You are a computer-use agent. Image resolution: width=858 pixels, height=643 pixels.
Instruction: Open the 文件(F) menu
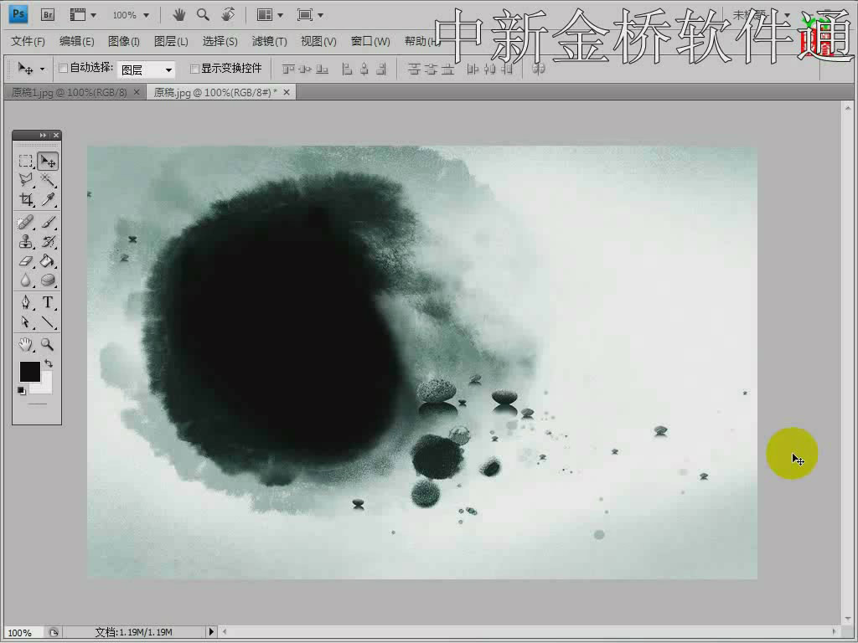tap(28, 42)
